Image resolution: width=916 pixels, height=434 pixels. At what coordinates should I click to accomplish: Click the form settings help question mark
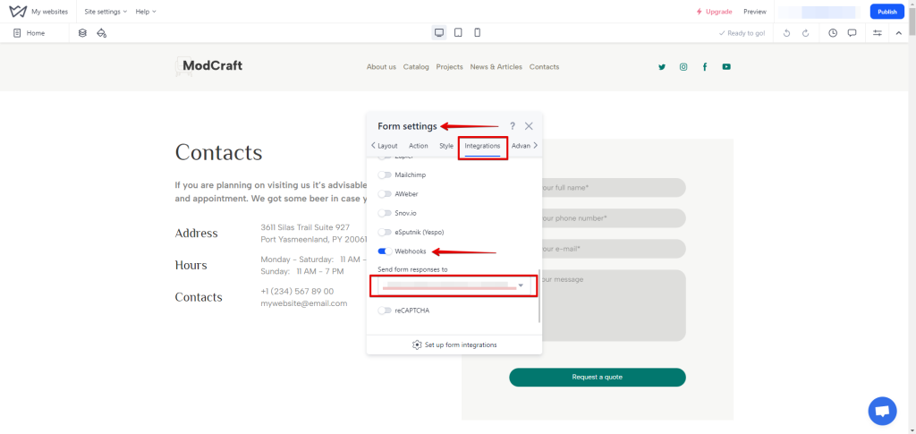tap(513, 126)
